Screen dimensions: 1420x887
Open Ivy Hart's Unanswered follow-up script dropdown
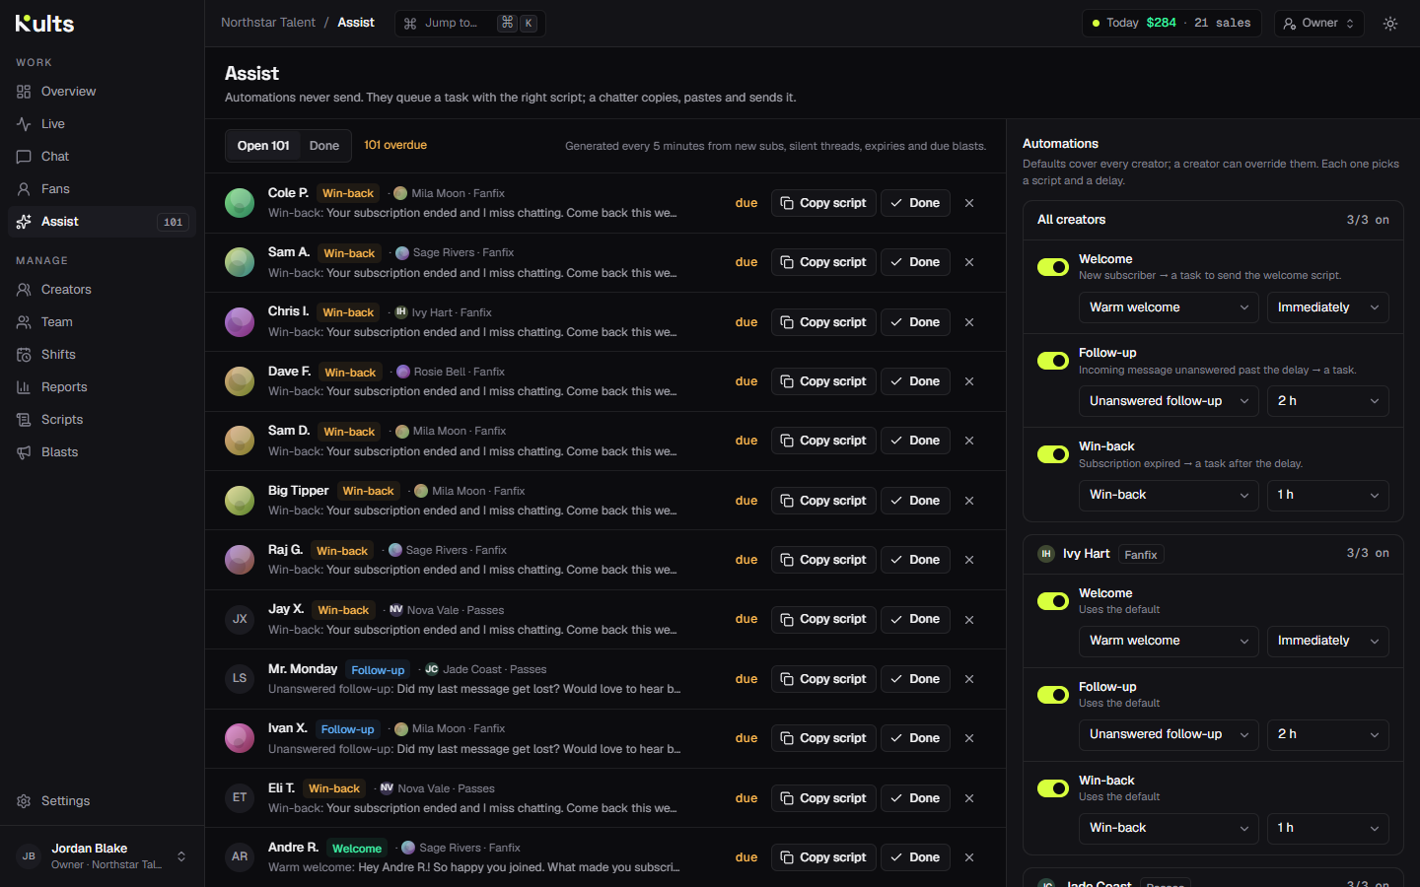pyautogui.click(x=1169, y=734)
